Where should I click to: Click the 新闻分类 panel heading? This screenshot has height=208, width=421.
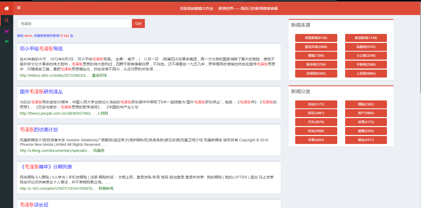point(301,91)
